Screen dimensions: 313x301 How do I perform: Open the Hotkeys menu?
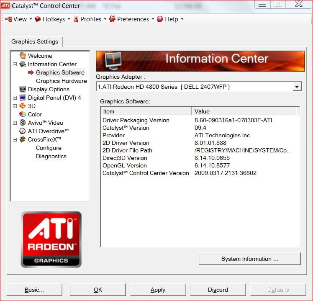[52, 19]
